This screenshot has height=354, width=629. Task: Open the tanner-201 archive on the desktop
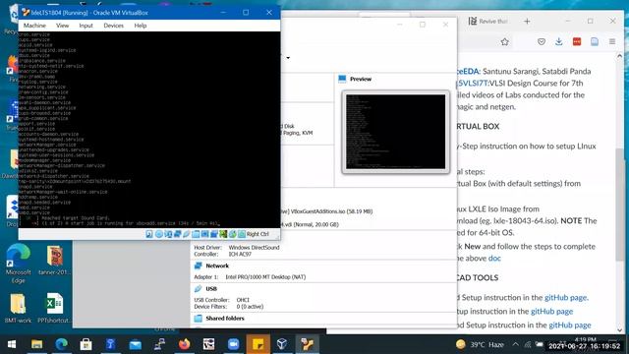(54, 260)
